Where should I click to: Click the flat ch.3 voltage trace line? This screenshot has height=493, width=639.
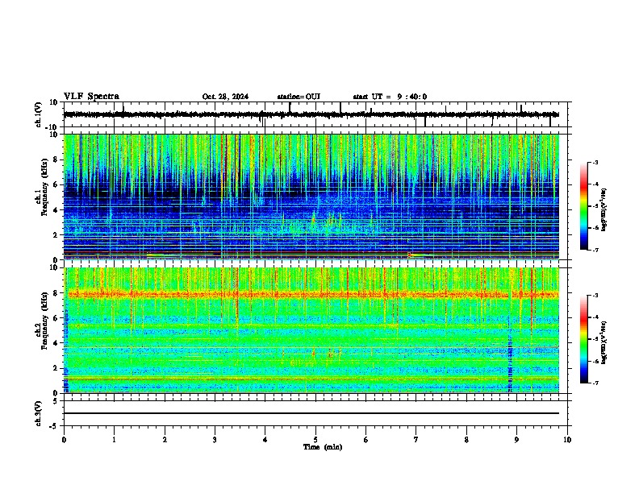point(311,413)
